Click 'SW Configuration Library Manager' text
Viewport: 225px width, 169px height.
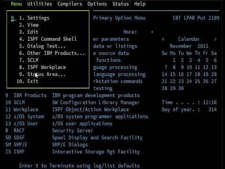[x=96, y=102]
